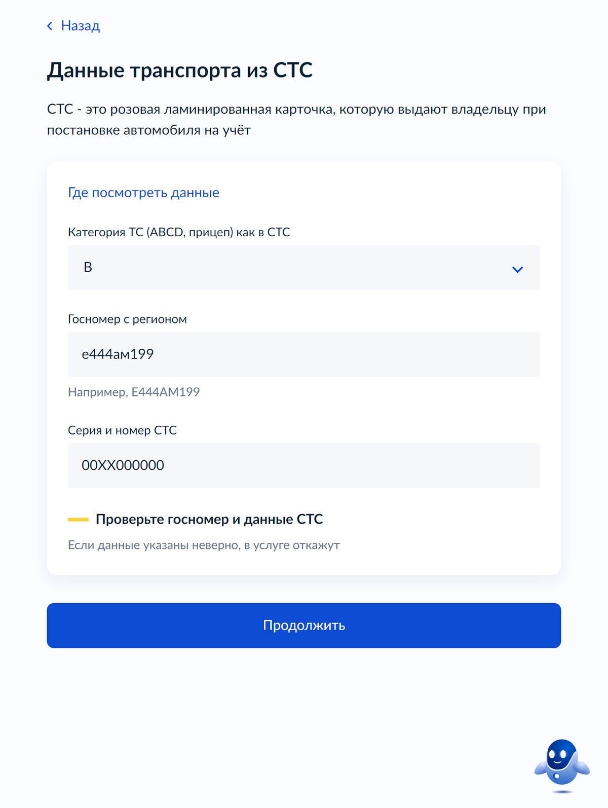Viewport: 608px width, 808px height.
Task: Click the 'Если данные указаны неверно' subtext
Action: click(204, 545)
